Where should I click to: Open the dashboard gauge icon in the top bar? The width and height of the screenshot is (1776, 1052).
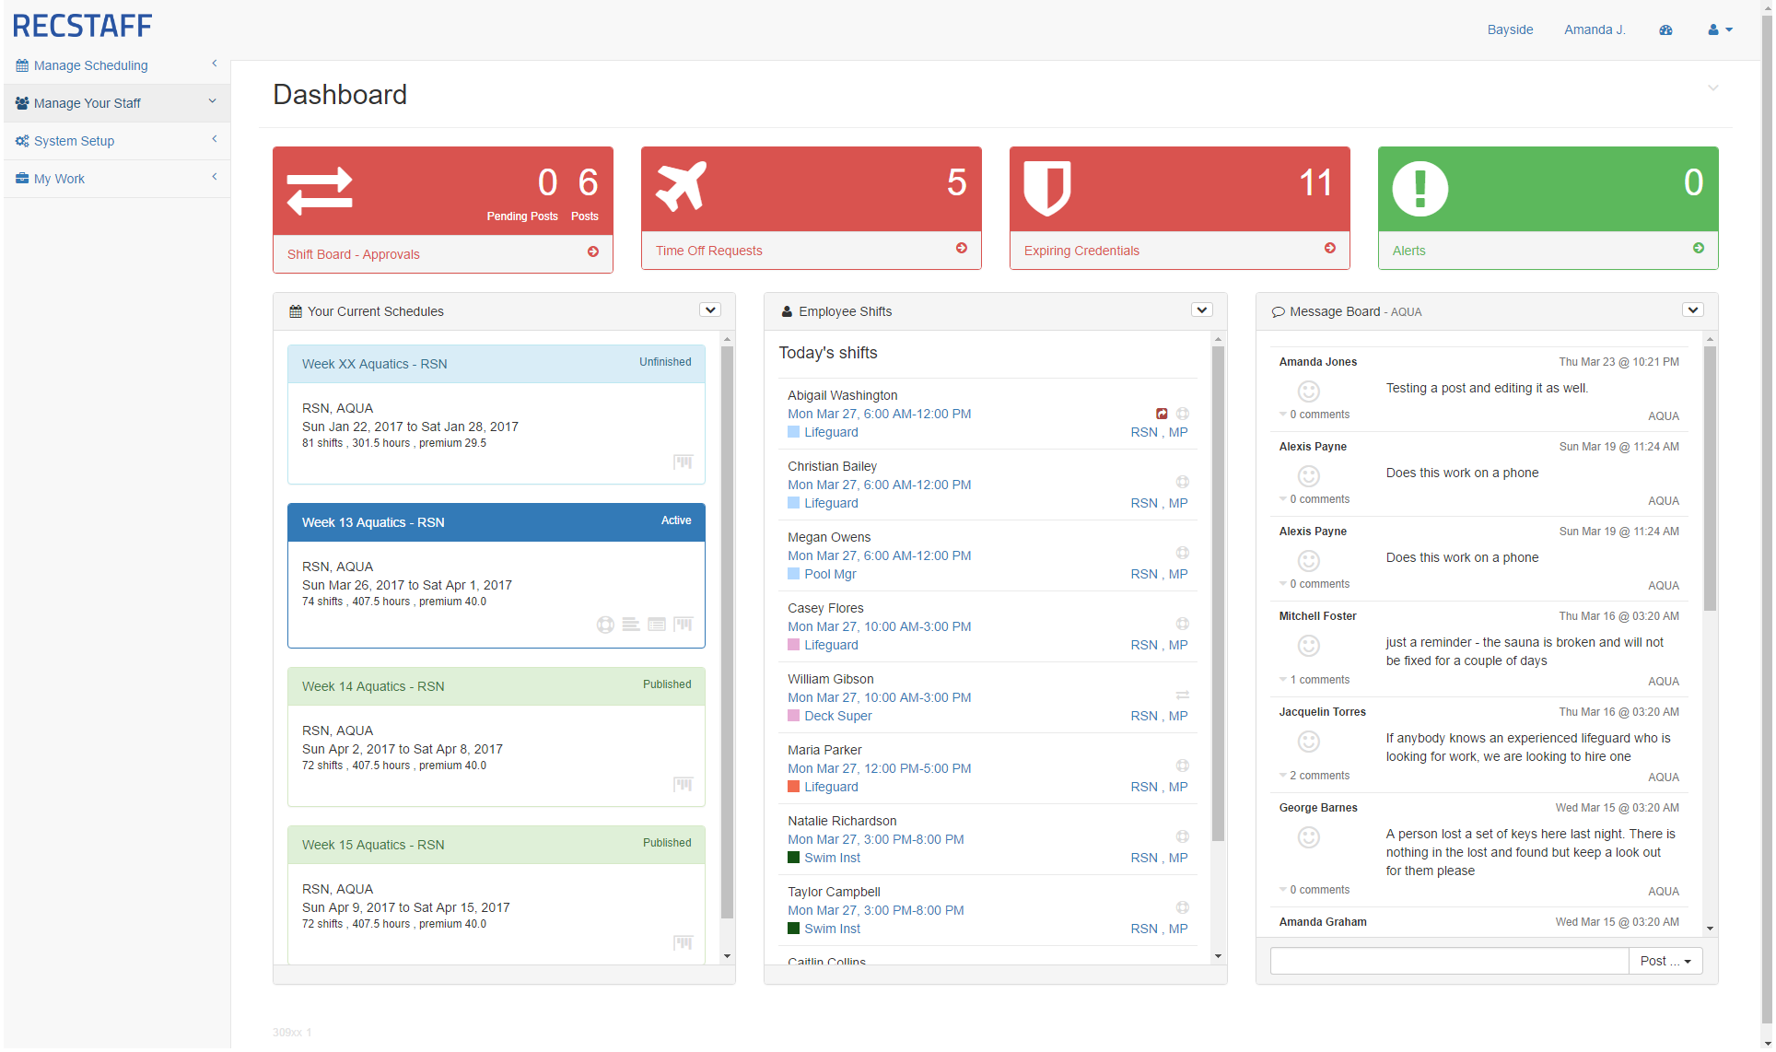point(1665,29)
